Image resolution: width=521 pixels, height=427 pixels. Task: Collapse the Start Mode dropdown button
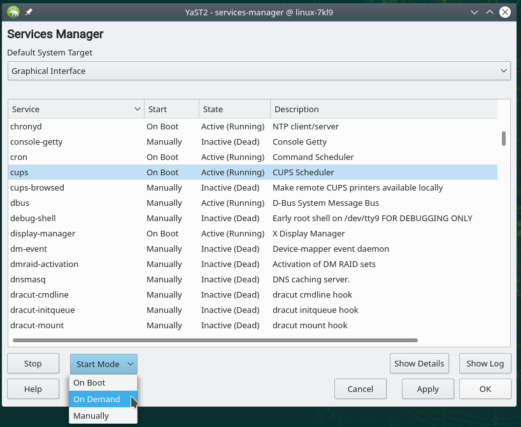(x=103, y=364)
